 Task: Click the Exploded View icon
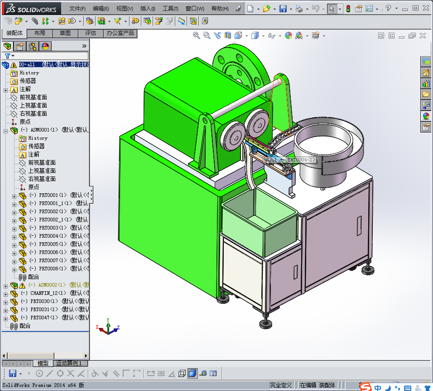point(159,21)
